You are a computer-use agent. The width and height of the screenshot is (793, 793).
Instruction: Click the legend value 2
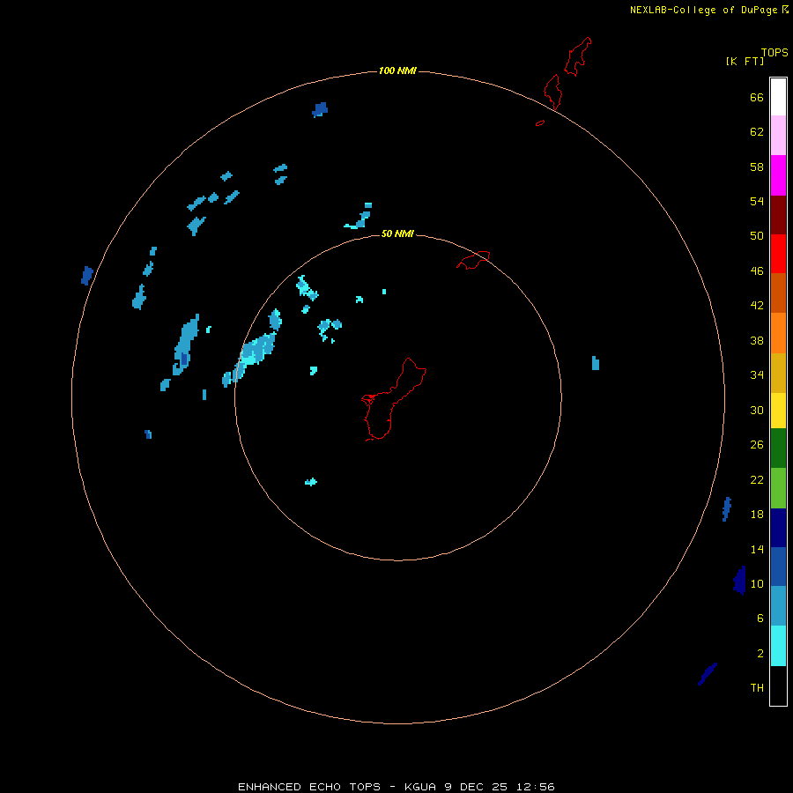pos(760,654)
